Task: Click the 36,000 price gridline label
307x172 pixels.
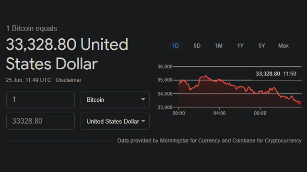Action: pos(165,67)
